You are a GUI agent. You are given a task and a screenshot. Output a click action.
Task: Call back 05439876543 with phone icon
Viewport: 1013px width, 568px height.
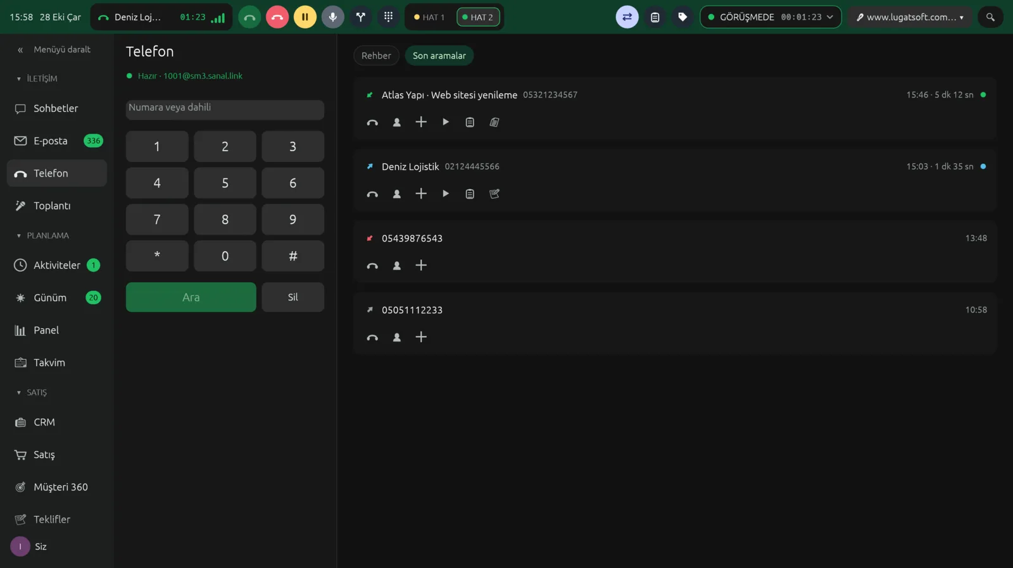point(372,266)
